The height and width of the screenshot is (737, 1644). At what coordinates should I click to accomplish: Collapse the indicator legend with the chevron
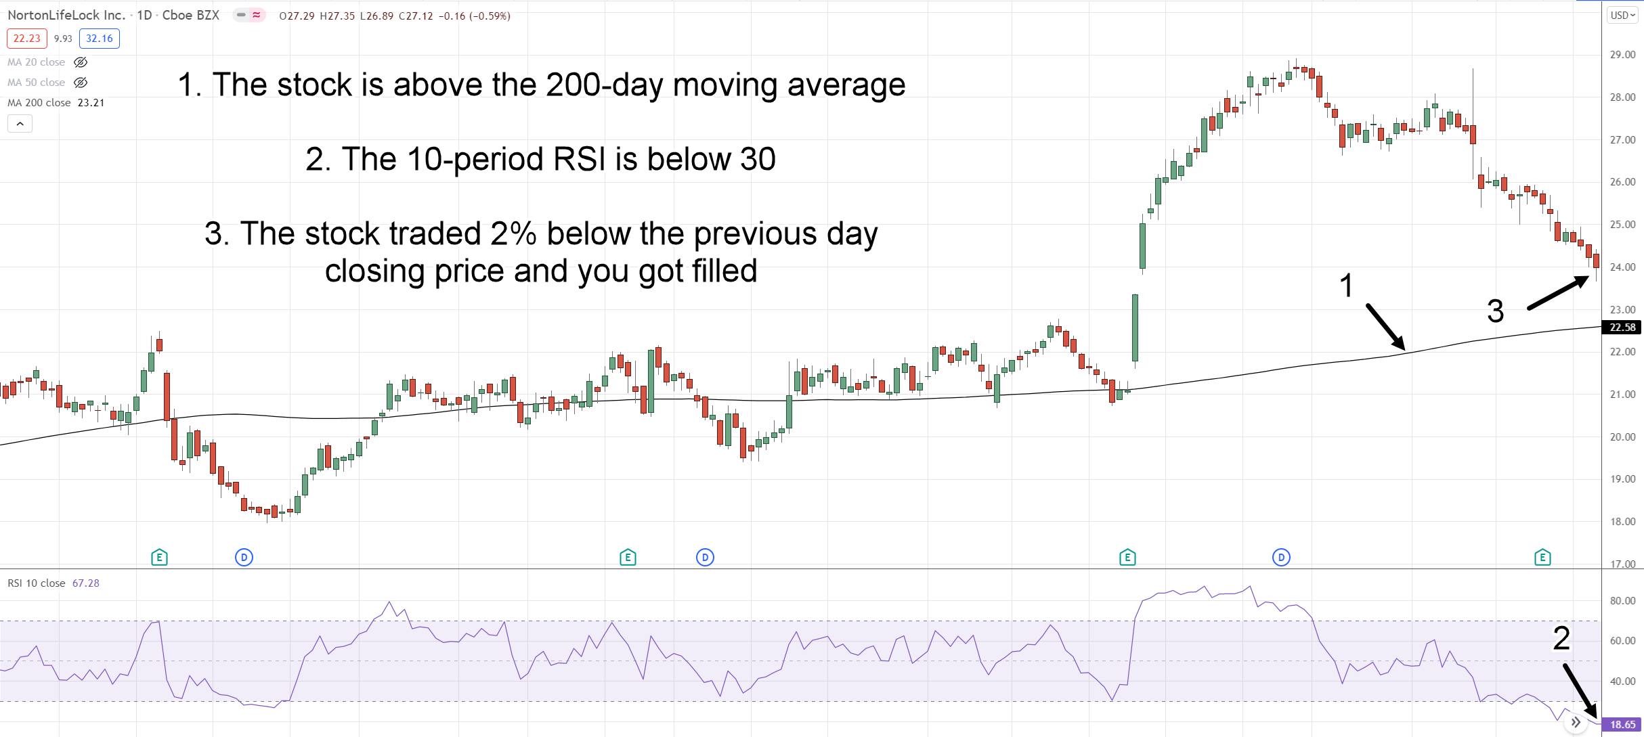pyautogui.click(x=20, y=124)
